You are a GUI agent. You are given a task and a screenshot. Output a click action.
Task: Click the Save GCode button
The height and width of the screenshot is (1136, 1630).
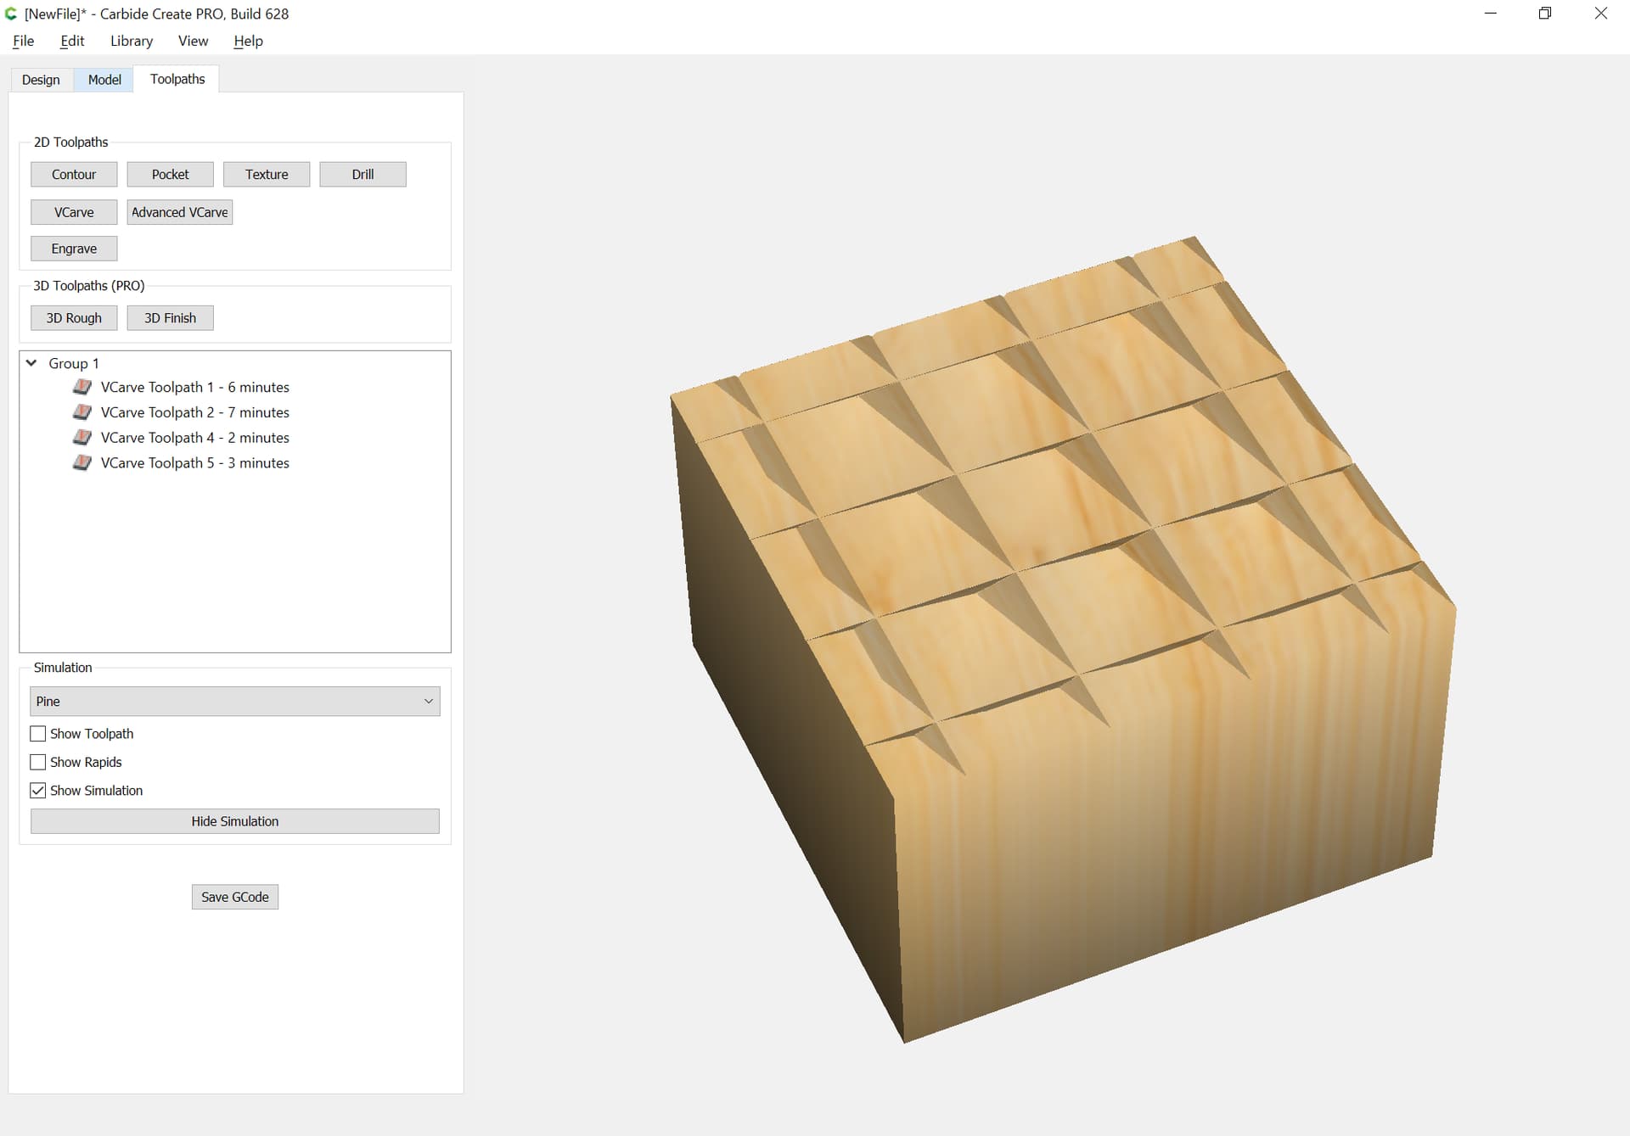pos(235,897)
